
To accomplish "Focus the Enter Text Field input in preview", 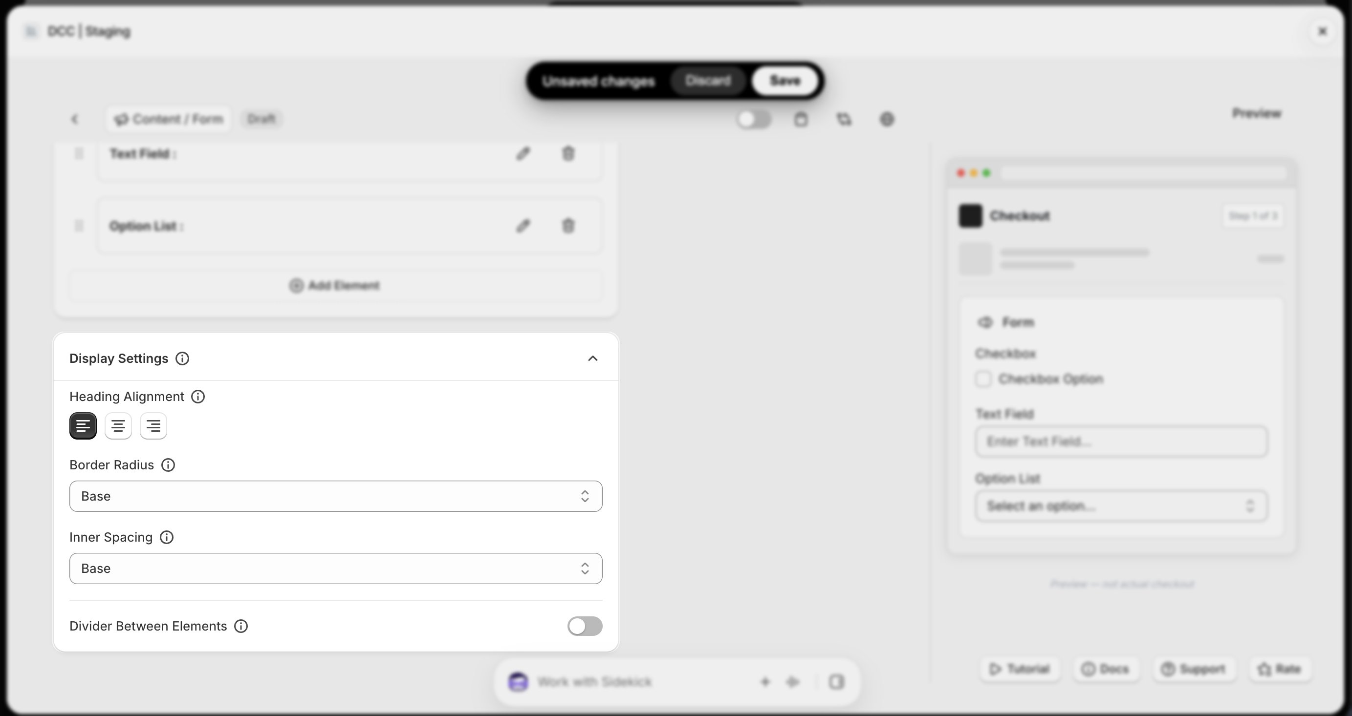I will click(x=1122, y=441).
